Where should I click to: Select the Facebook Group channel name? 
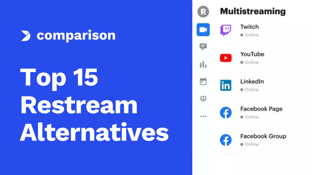(x=263, y=136)
